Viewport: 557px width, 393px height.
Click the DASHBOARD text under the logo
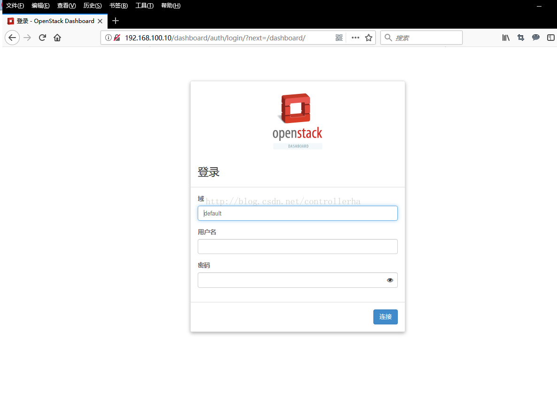pyautogui.click(x=298, y=146)
